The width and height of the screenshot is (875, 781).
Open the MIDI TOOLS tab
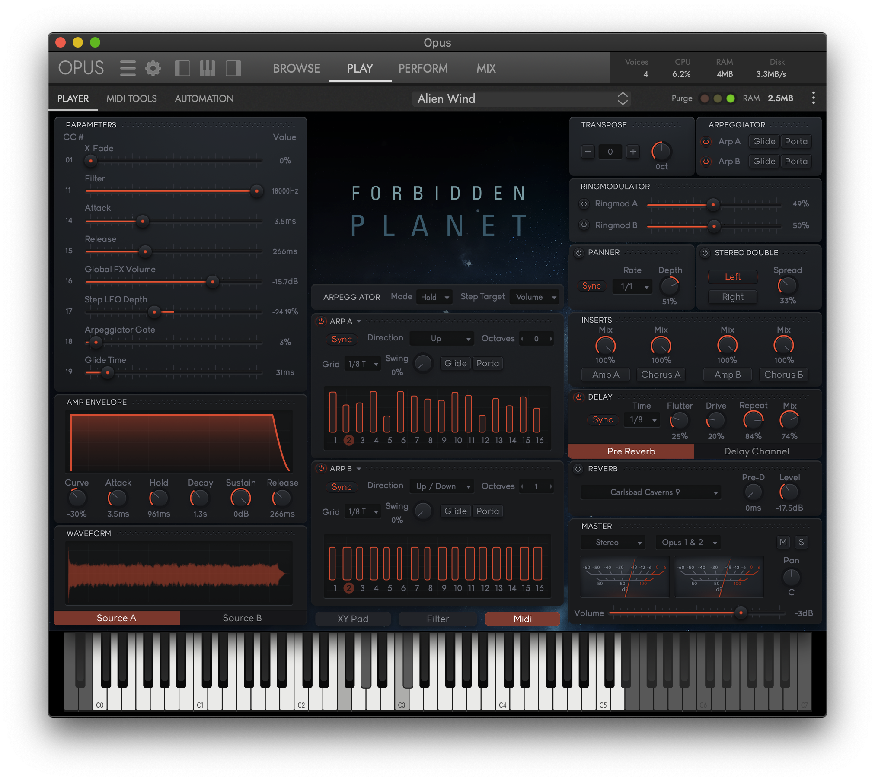(131, 98)
